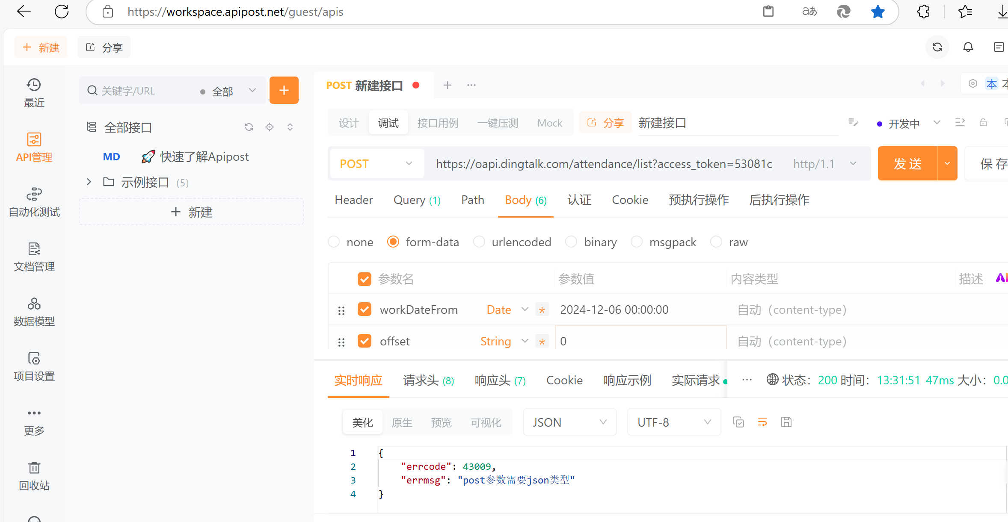The image size is (1008, 522).
Task: Open the 回收站 recycle bin
Action: [x=34, y=475]
